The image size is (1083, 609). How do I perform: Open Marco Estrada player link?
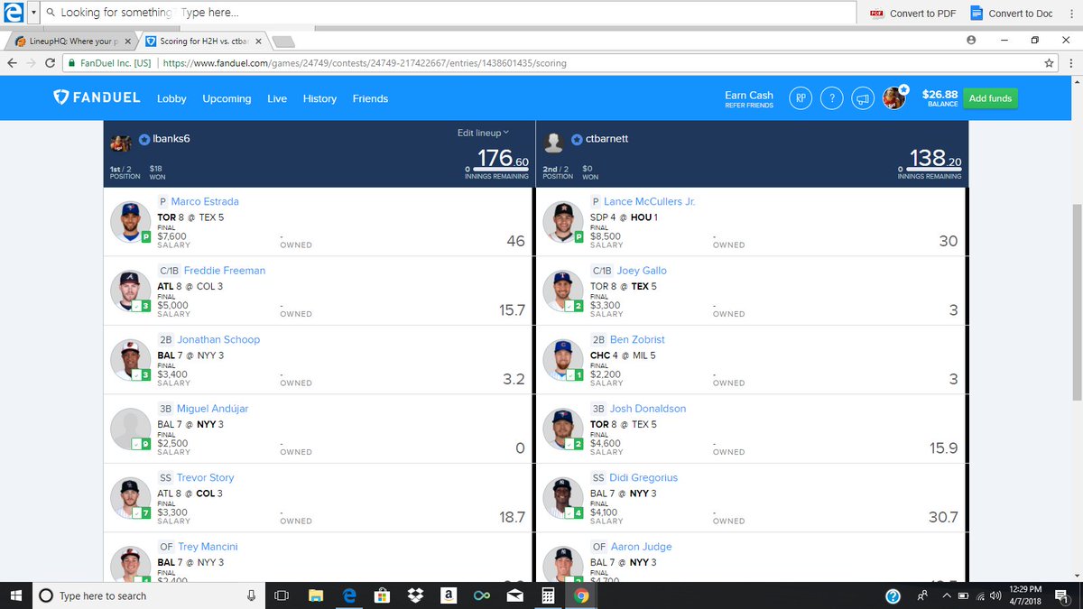(205, 201)
